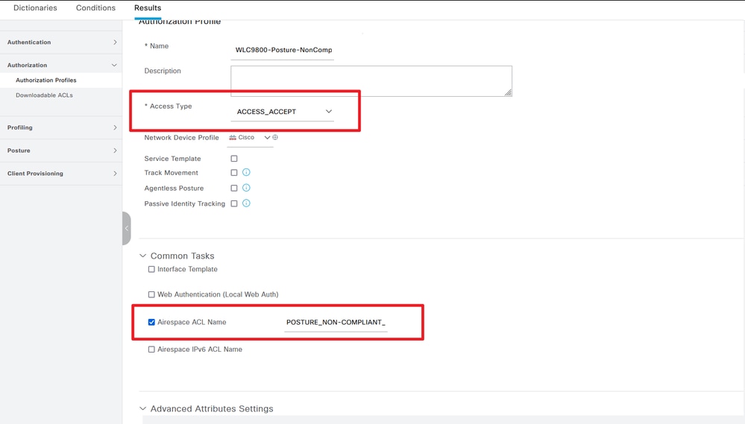Uncheck the Airespace ACL Name checkbox
This screenshot has width=745, height=424.
(151, 322)
